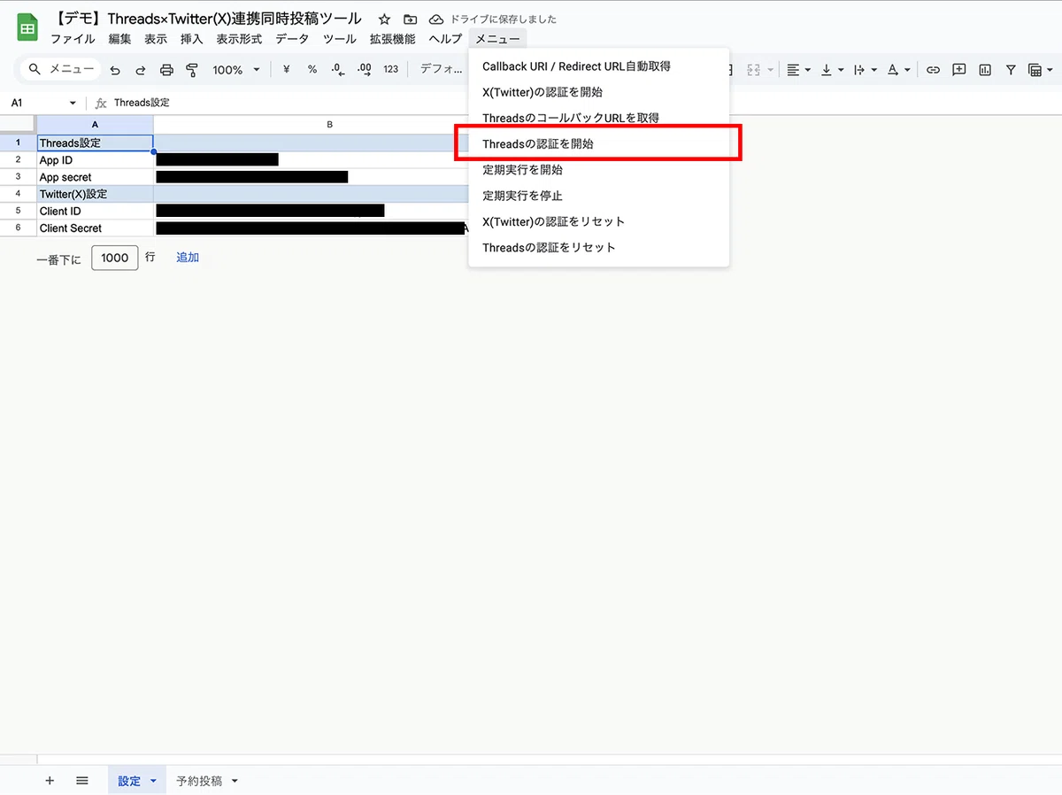Open the default font dropdown

click(x=441, y=69)
